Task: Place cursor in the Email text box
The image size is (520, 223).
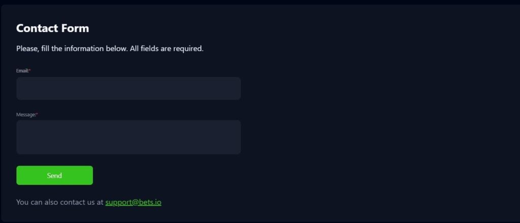Action: [128, 88]
